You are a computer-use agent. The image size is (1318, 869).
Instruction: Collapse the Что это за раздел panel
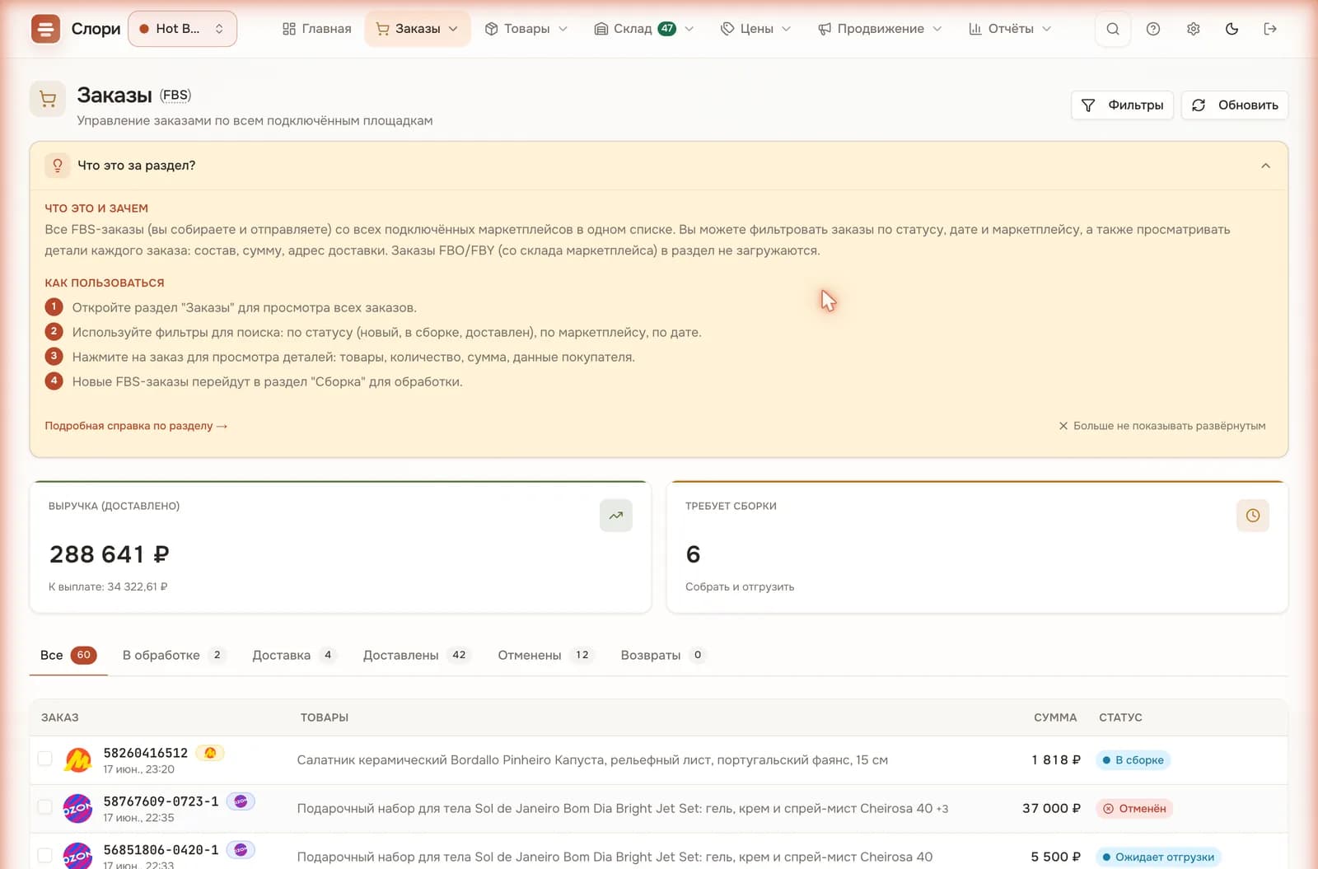[1265, 166]
